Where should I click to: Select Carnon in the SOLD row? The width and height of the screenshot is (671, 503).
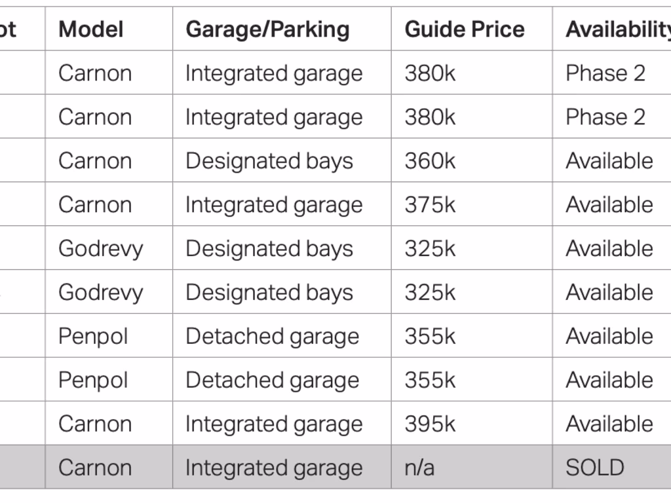(95, 468)
